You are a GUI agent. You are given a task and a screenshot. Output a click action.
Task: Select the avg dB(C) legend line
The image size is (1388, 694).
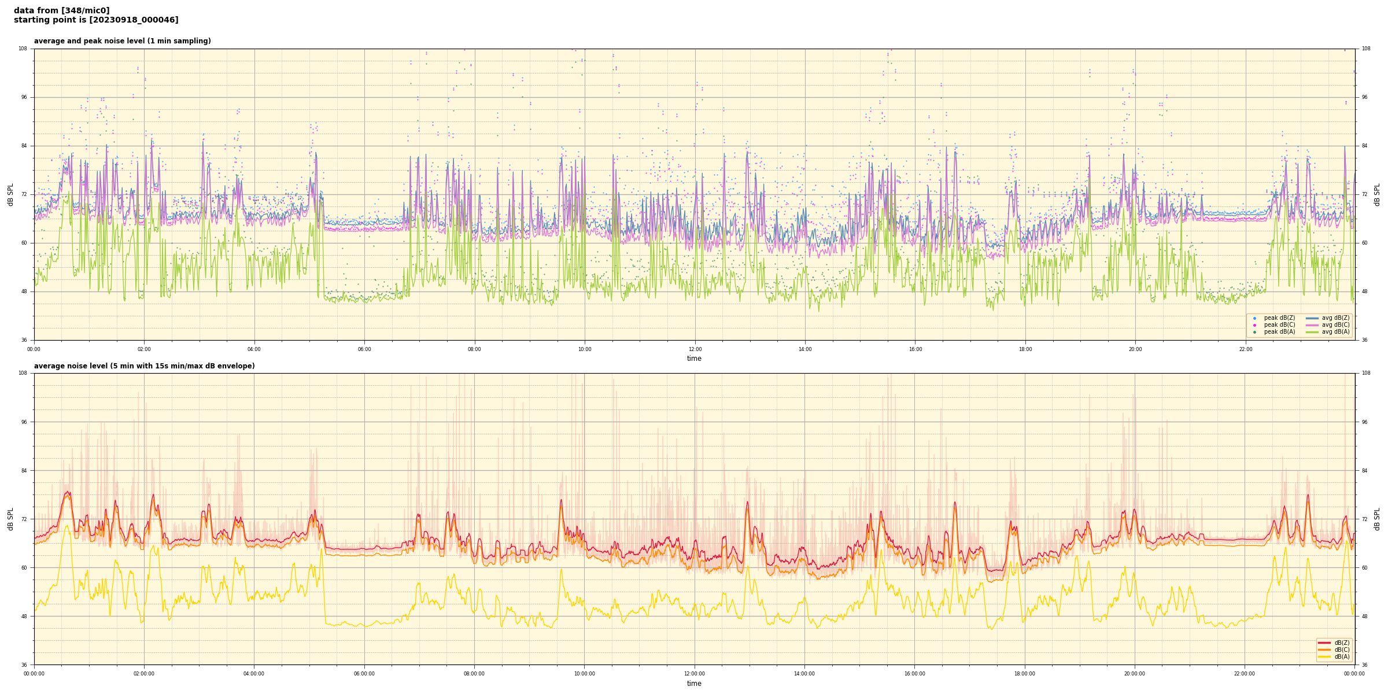pyautogui.click(x=1312, y=325)
